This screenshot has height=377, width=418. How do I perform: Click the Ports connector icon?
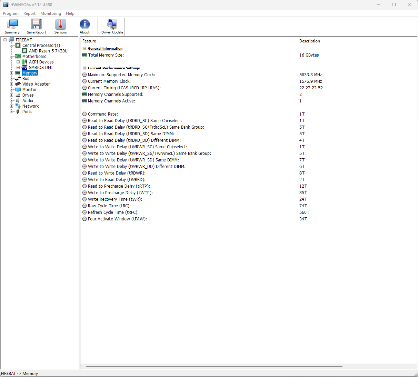point(18,111)
